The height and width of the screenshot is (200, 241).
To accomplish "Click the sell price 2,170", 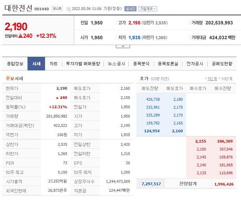I will click(178, 115).
